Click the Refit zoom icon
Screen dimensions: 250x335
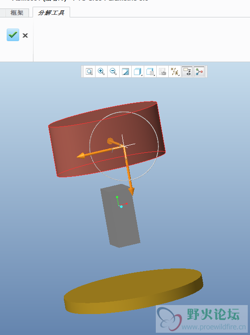[89, 71]
